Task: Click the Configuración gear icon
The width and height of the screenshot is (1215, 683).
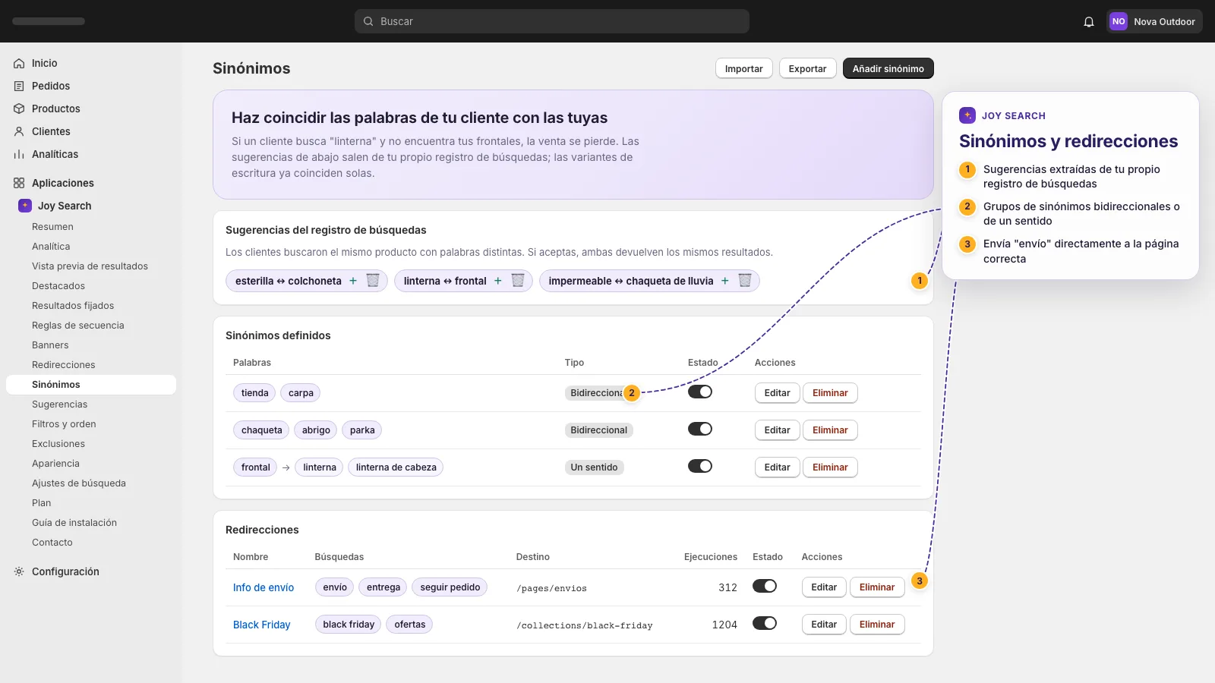Action: [x=19, y=571]
